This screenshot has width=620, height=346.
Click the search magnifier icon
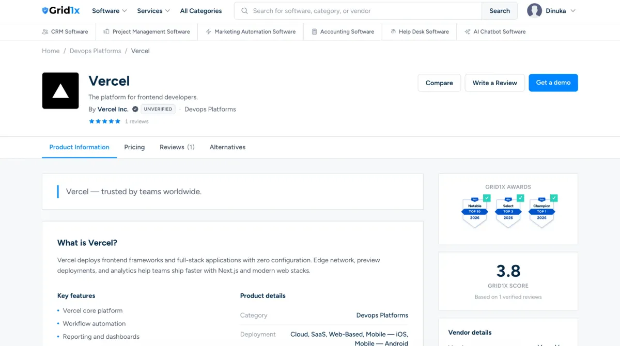pyautogui.click(x=244, y=10)
